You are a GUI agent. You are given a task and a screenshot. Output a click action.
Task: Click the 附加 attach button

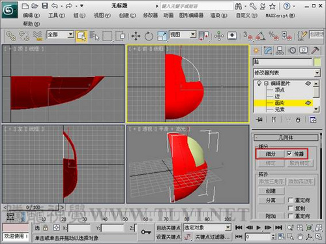pyautogui.click(x=271, y=216)
